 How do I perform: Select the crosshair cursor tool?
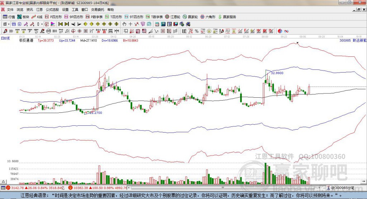[130, 24]
